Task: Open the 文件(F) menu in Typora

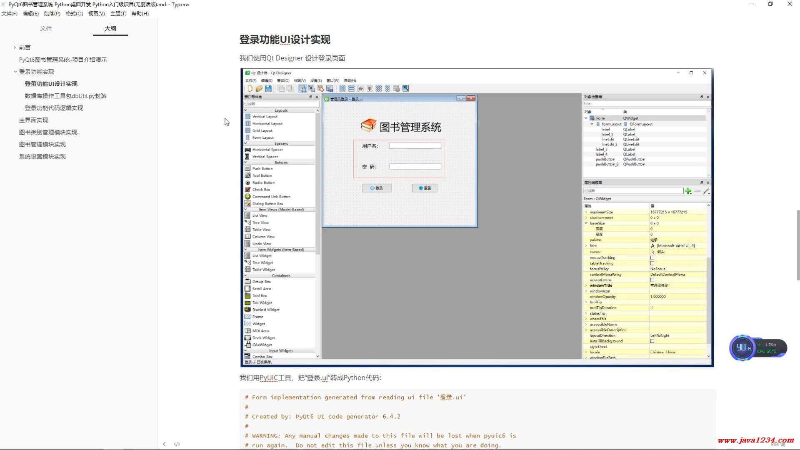Action: coord(10,14)
